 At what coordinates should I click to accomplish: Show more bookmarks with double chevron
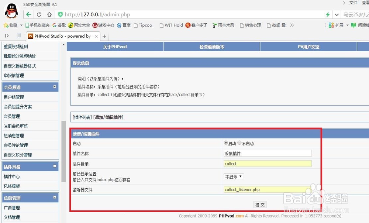292,25
